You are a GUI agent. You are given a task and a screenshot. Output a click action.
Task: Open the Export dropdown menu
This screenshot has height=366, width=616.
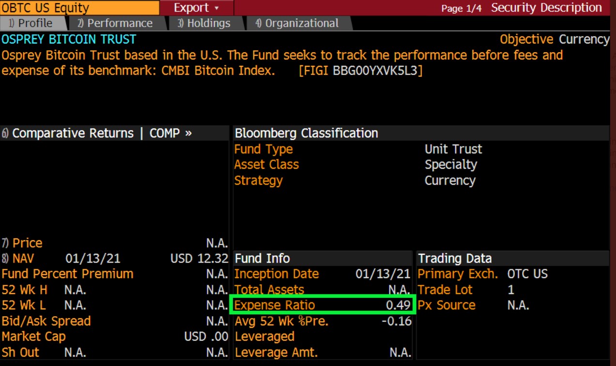point(192,7)
